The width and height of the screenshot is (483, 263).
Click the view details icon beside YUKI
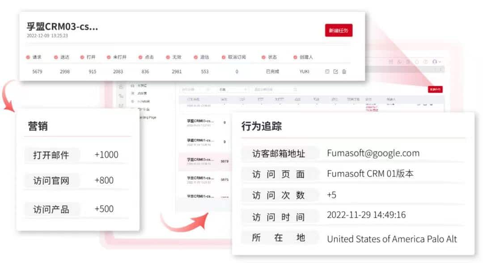click(327, 72)
